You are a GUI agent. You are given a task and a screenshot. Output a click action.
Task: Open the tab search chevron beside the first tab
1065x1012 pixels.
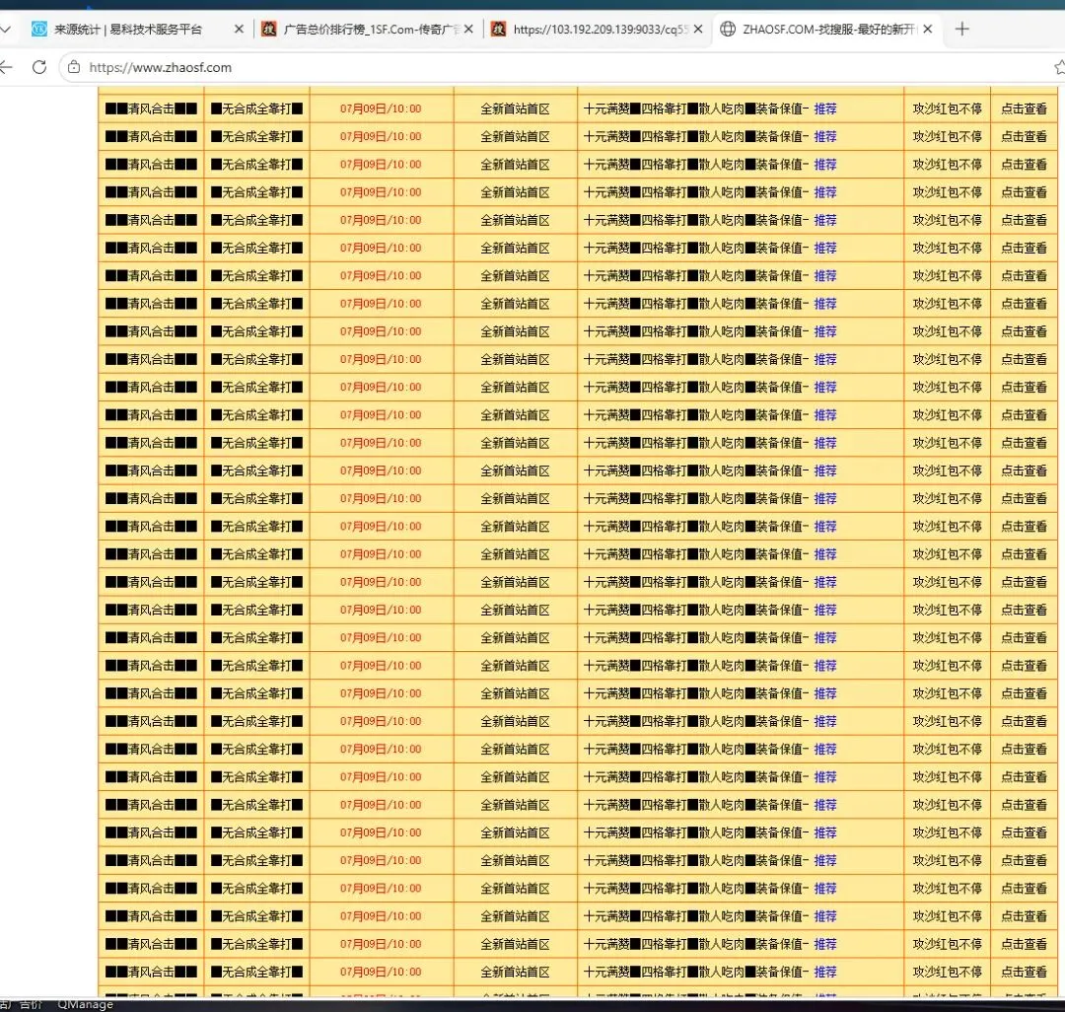(x=6, y=30)
